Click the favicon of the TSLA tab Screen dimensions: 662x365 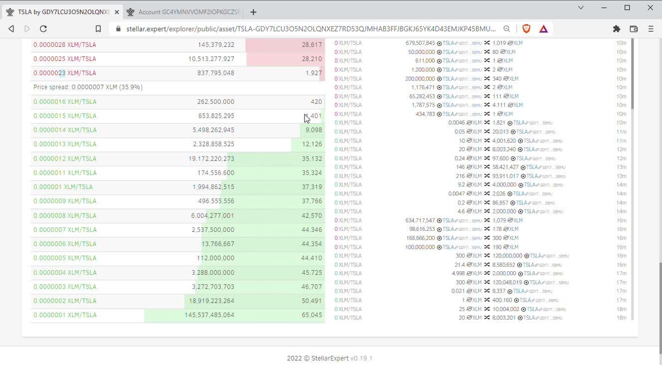click(10, 12)
